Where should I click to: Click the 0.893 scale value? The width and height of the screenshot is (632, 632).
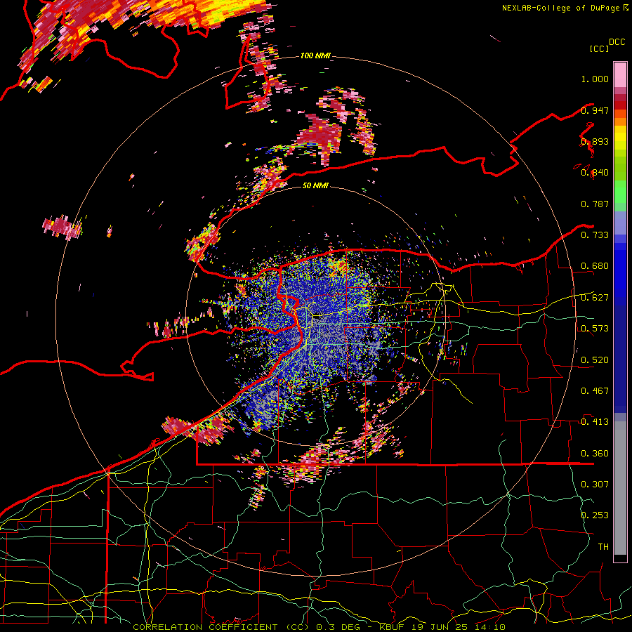tap(595, 141)
